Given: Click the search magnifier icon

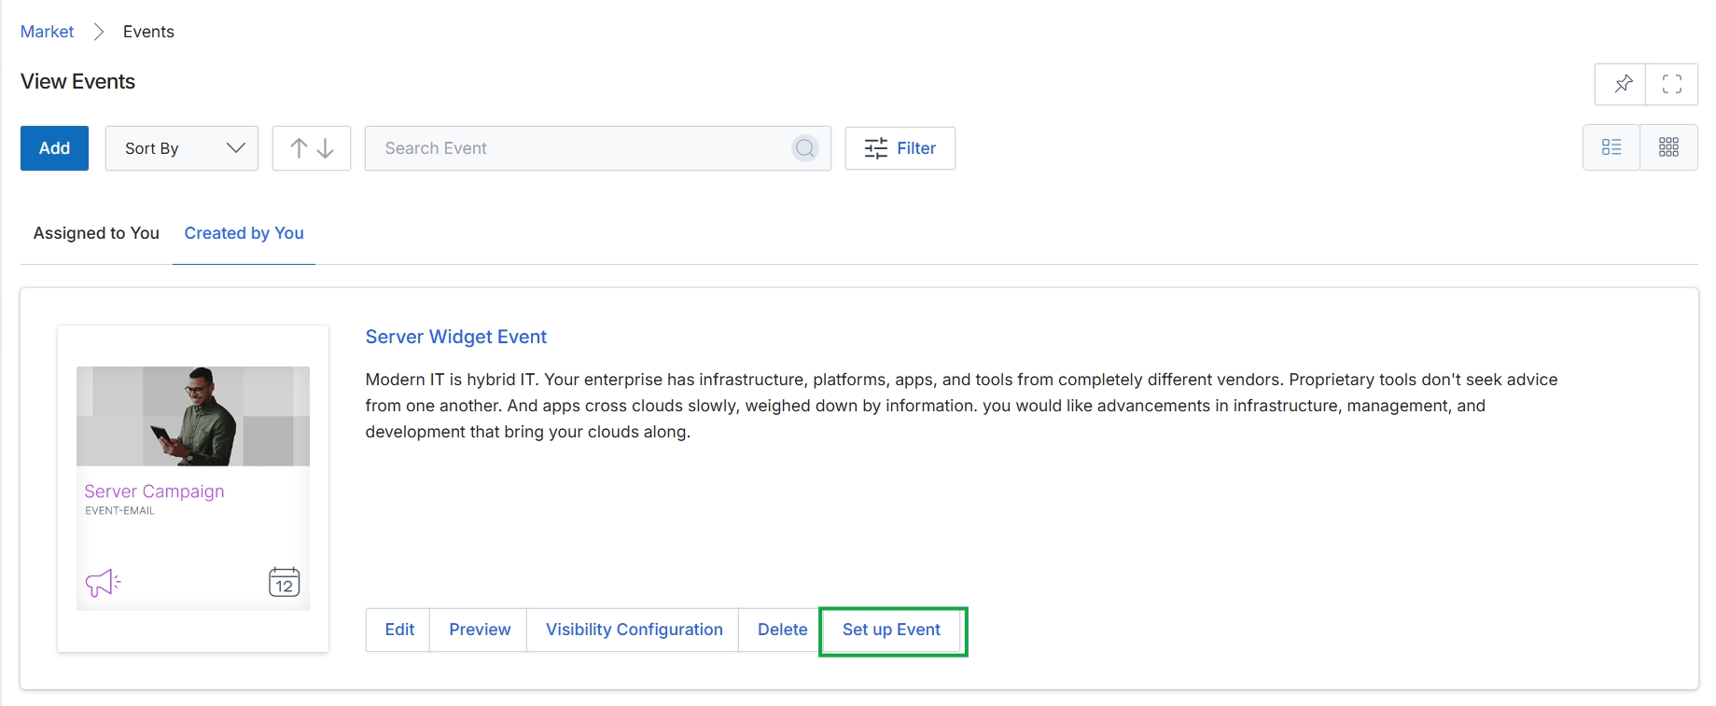Looking at the screenshot, I should pyautogui.click(x=805, y=148).
